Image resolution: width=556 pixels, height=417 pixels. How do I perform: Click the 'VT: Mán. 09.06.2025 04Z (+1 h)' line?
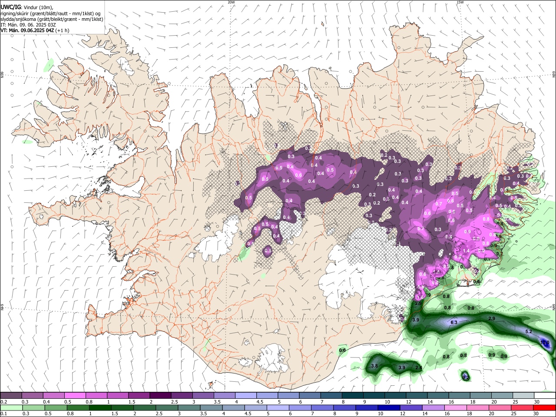pyautogui.click(x=35, y=30)
